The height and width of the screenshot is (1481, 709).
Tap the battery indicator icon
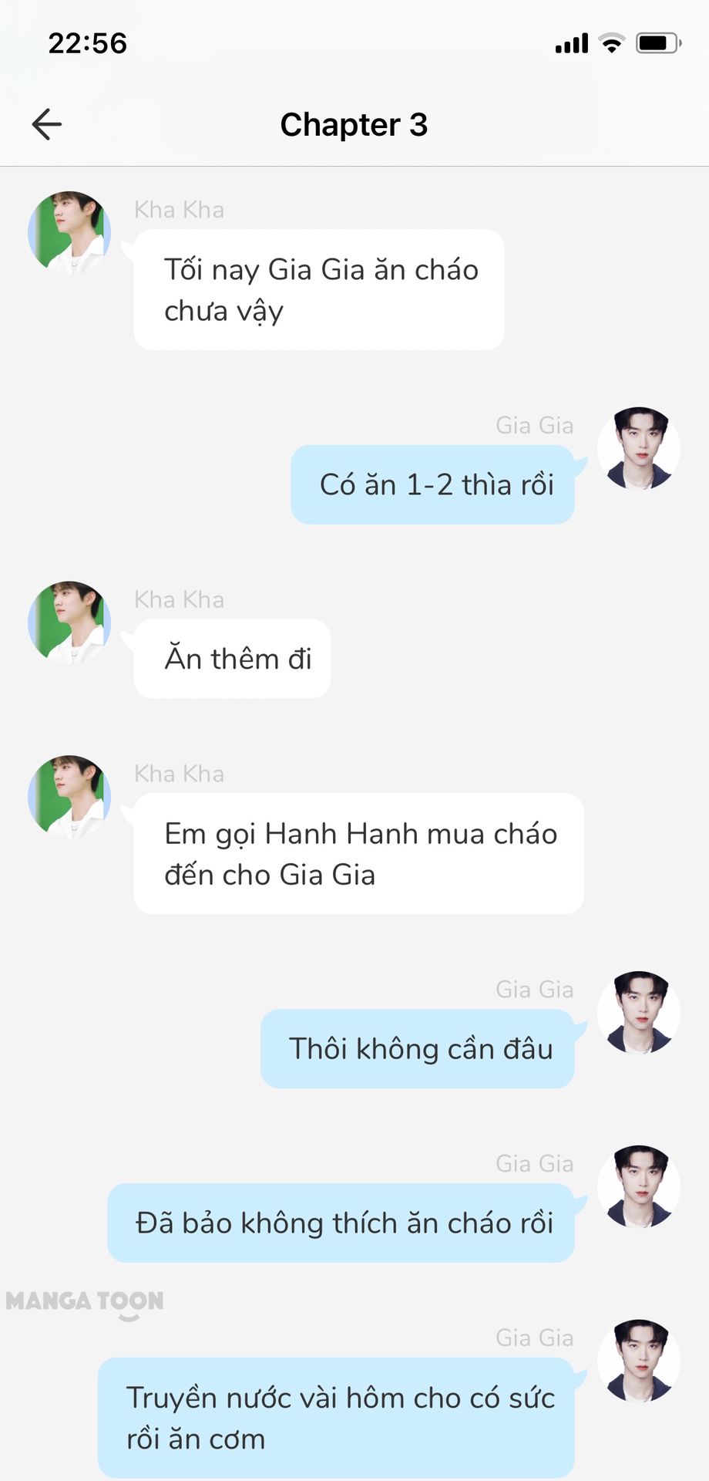click(658, 43)
